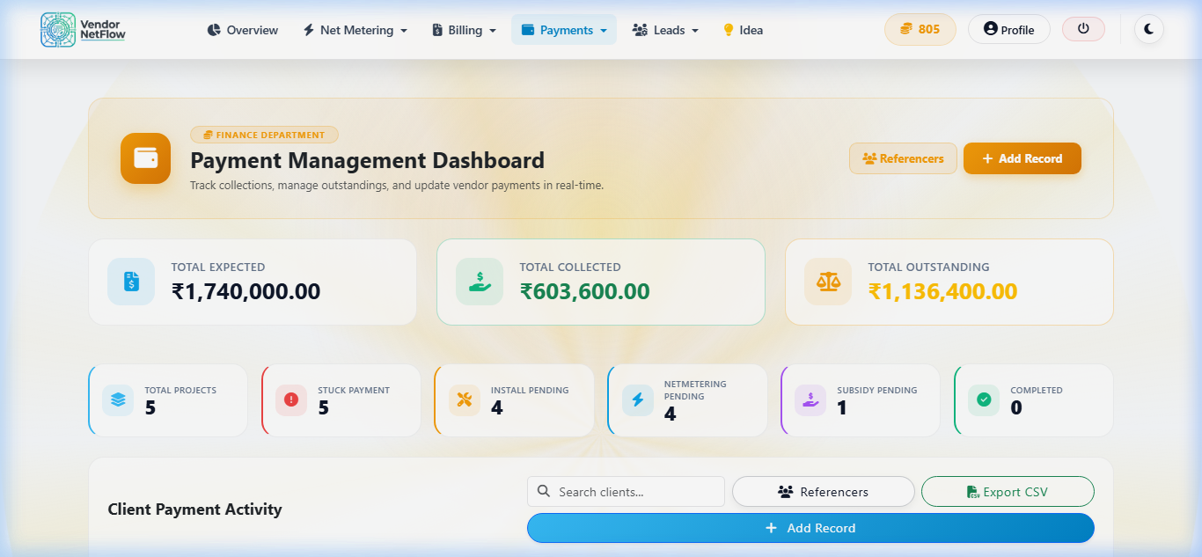This screenshot has width=1202, height=557.
Task: Click the orange wallet dashboard icon
Action: [x=146, y=158]
